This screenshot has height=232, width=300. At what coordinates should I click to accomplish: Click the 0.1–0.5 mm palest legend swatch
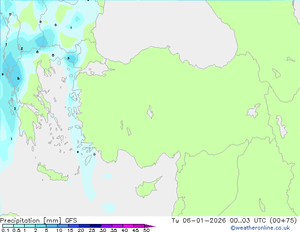click(8, 226)
